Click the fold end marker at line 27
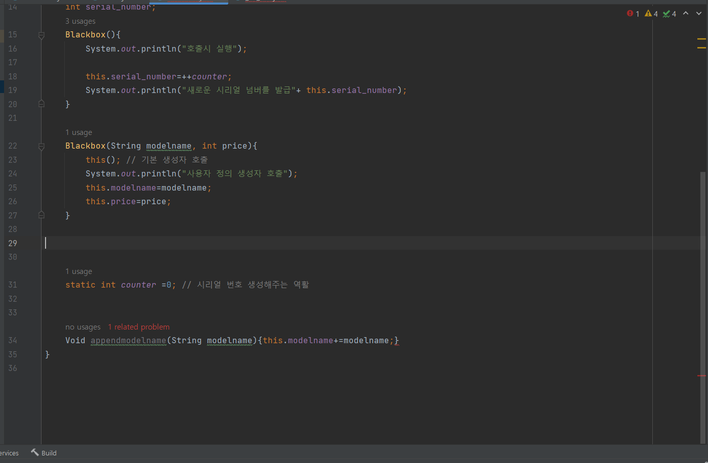 (x=41, y=215)
